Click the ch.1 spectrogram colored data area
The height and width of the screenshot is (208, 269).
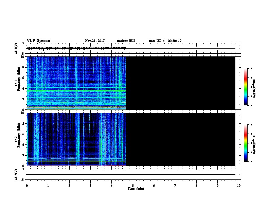pyautogui.click(x=76, y=83)
